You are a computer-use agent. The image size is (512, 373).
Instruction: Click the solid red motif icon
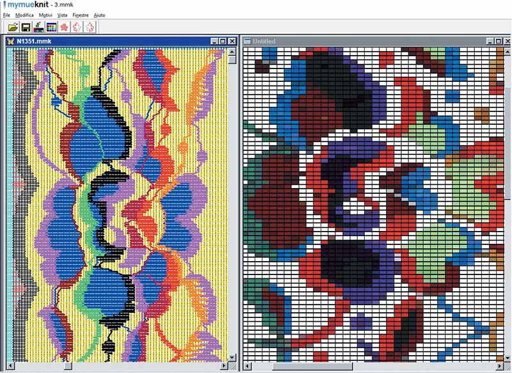tap(64, 27)
